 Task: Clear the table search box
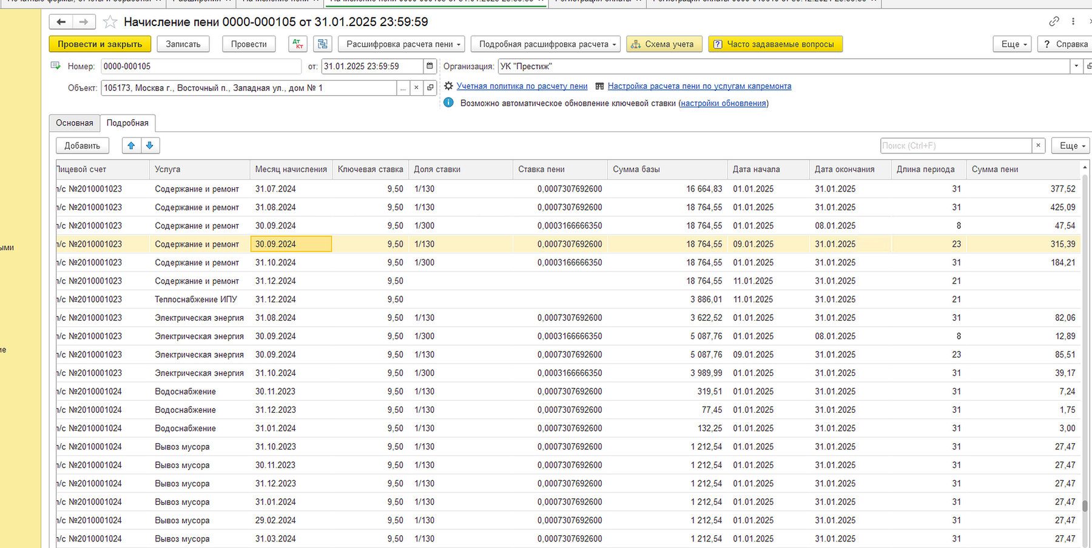click(1038, 145)
